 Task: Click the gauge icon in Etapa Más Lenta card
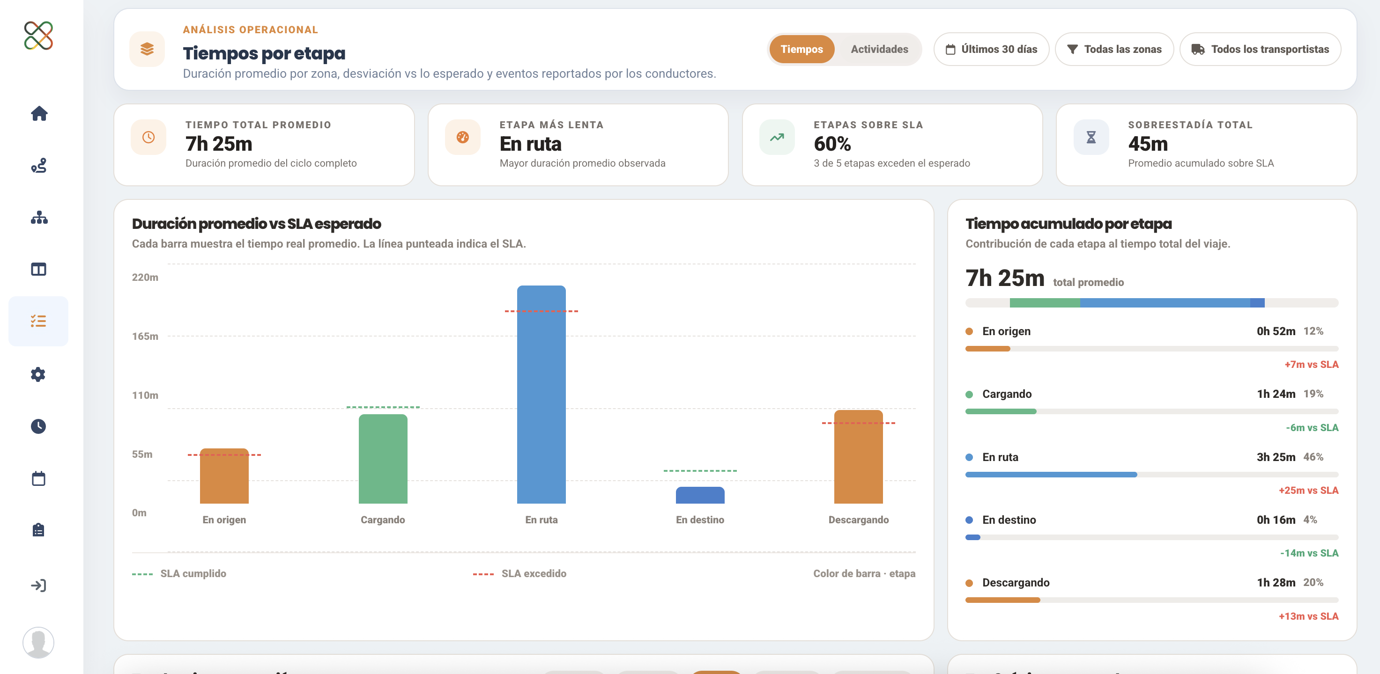[463, 138]
